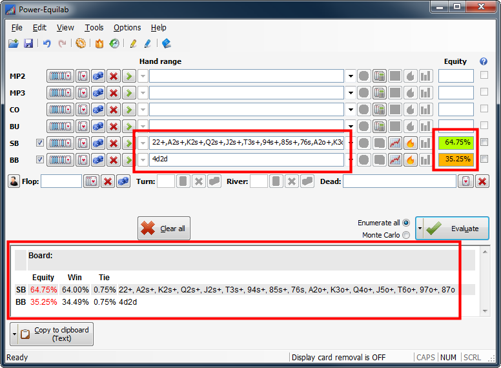Tick the checkbox right of BB equity
This screenshot has height=368, width=501.
pyautogui.click(x=484, y=159)
